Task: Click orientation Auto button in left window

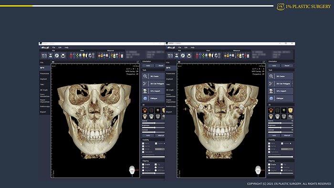Action: click(148, 65)
